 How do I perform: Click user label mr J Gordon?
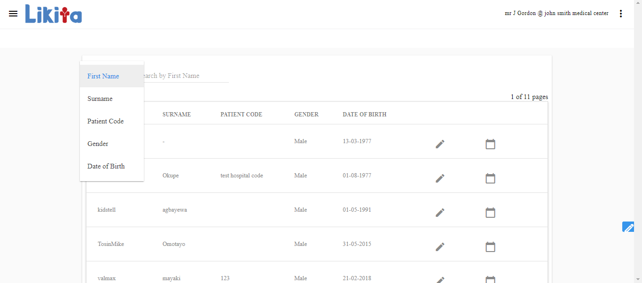click(x=556, y=14)
